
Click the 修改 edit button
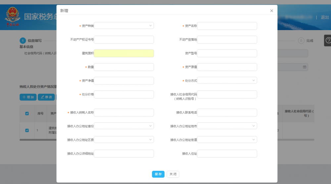[46, 97]
